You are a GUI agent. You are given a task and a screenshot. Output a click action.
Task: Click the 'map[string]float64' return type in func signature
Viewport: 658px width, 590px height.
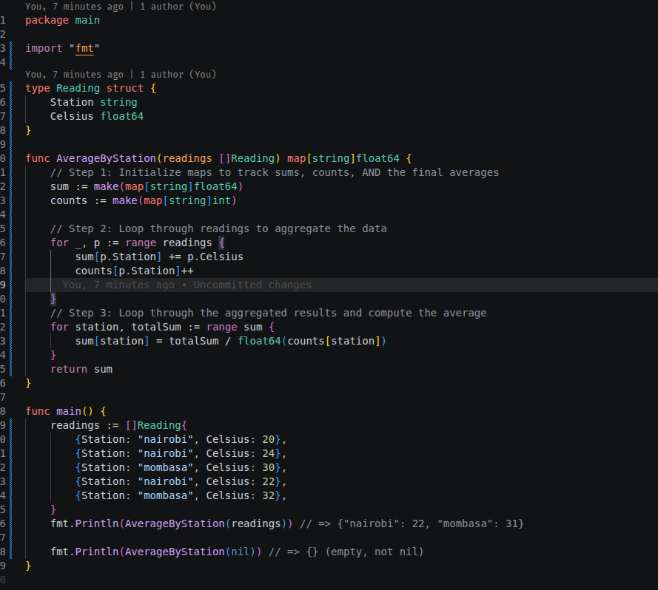coord(343,158)
